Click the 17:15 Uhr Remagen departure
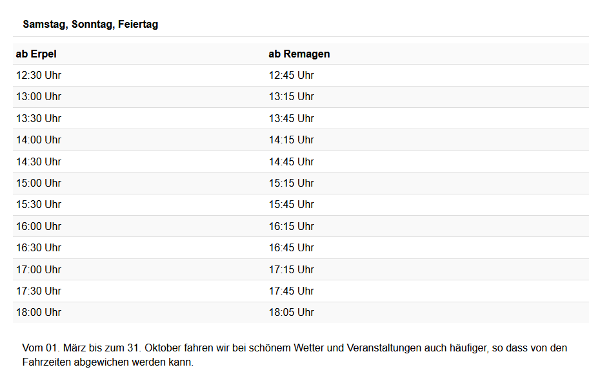This screenshot has width=589, height=385. 292,269
